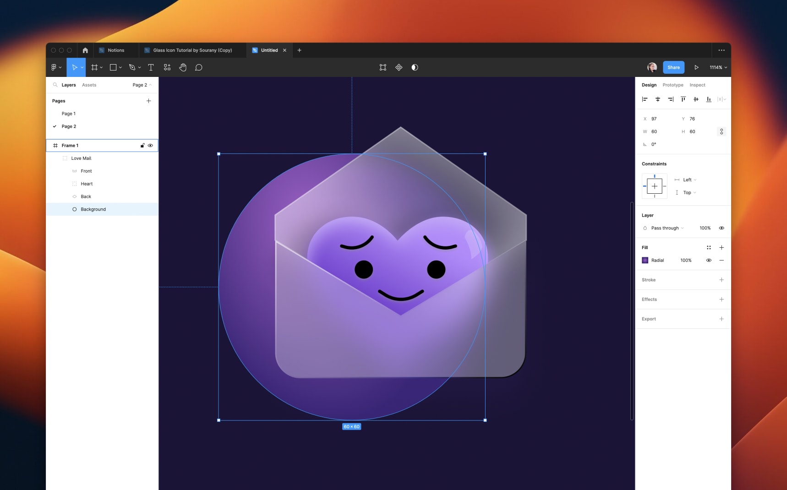The image size is (787, 490).
Task: Select the Text tool
Action: point(151,67)
